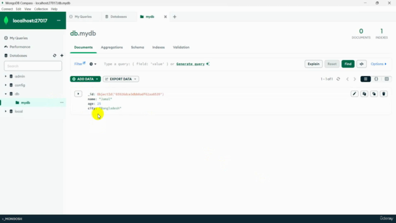Go to the next page of documents

tap(355, 79)
